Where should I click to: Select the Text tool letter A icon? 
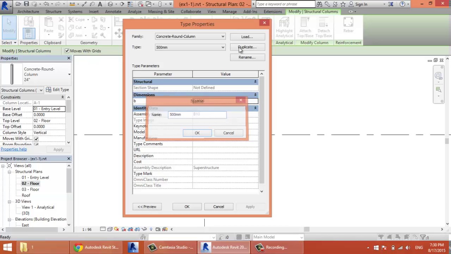tap(100, 4)
